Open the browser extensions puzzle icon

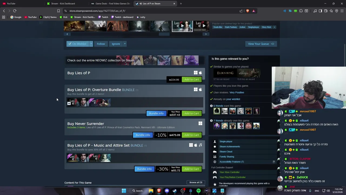[x=301, y=11]
